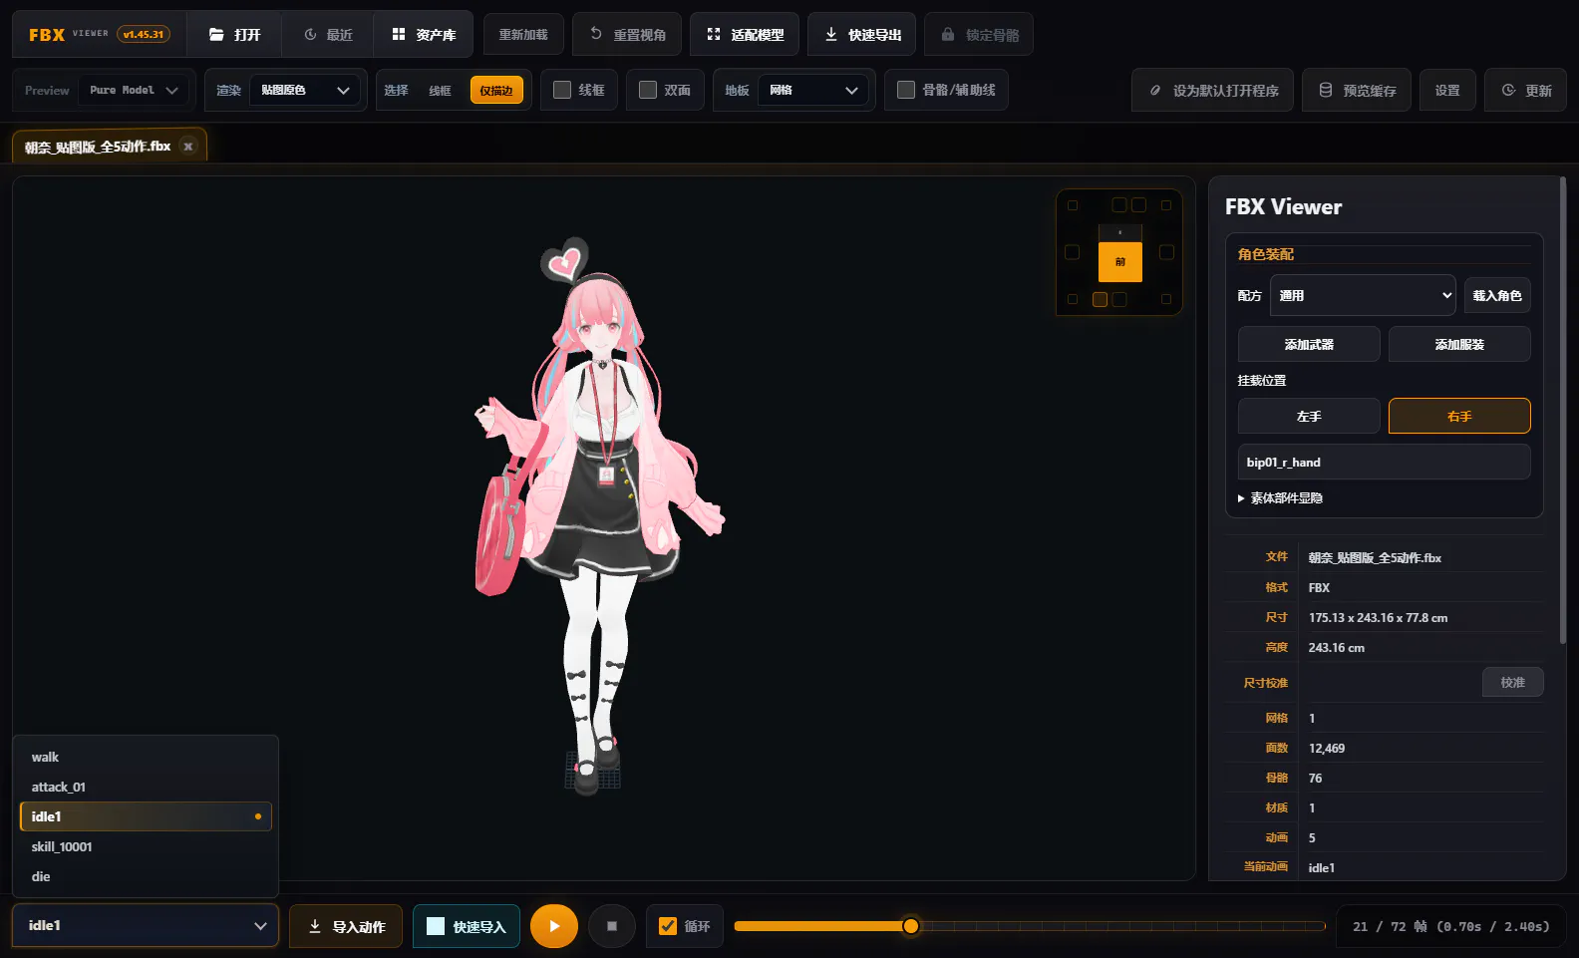The width and height of the screenshot is (1579, 958).
Task: Click the 面数 value 12,469
Action: coord(1327,749)
